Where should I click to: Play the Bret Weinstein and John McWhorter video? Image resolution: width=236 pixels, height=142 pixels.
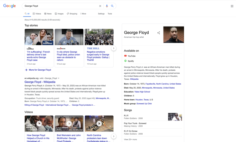(69, 123)
